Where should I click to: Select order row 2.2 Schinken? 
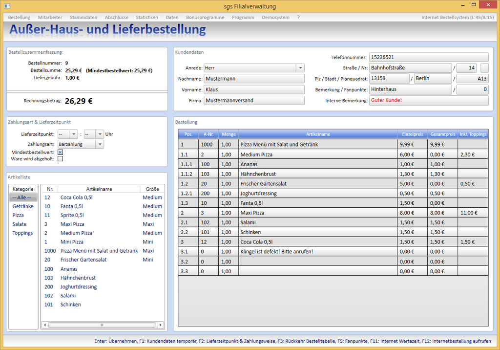pyautogui.click(x=333, y=232)
